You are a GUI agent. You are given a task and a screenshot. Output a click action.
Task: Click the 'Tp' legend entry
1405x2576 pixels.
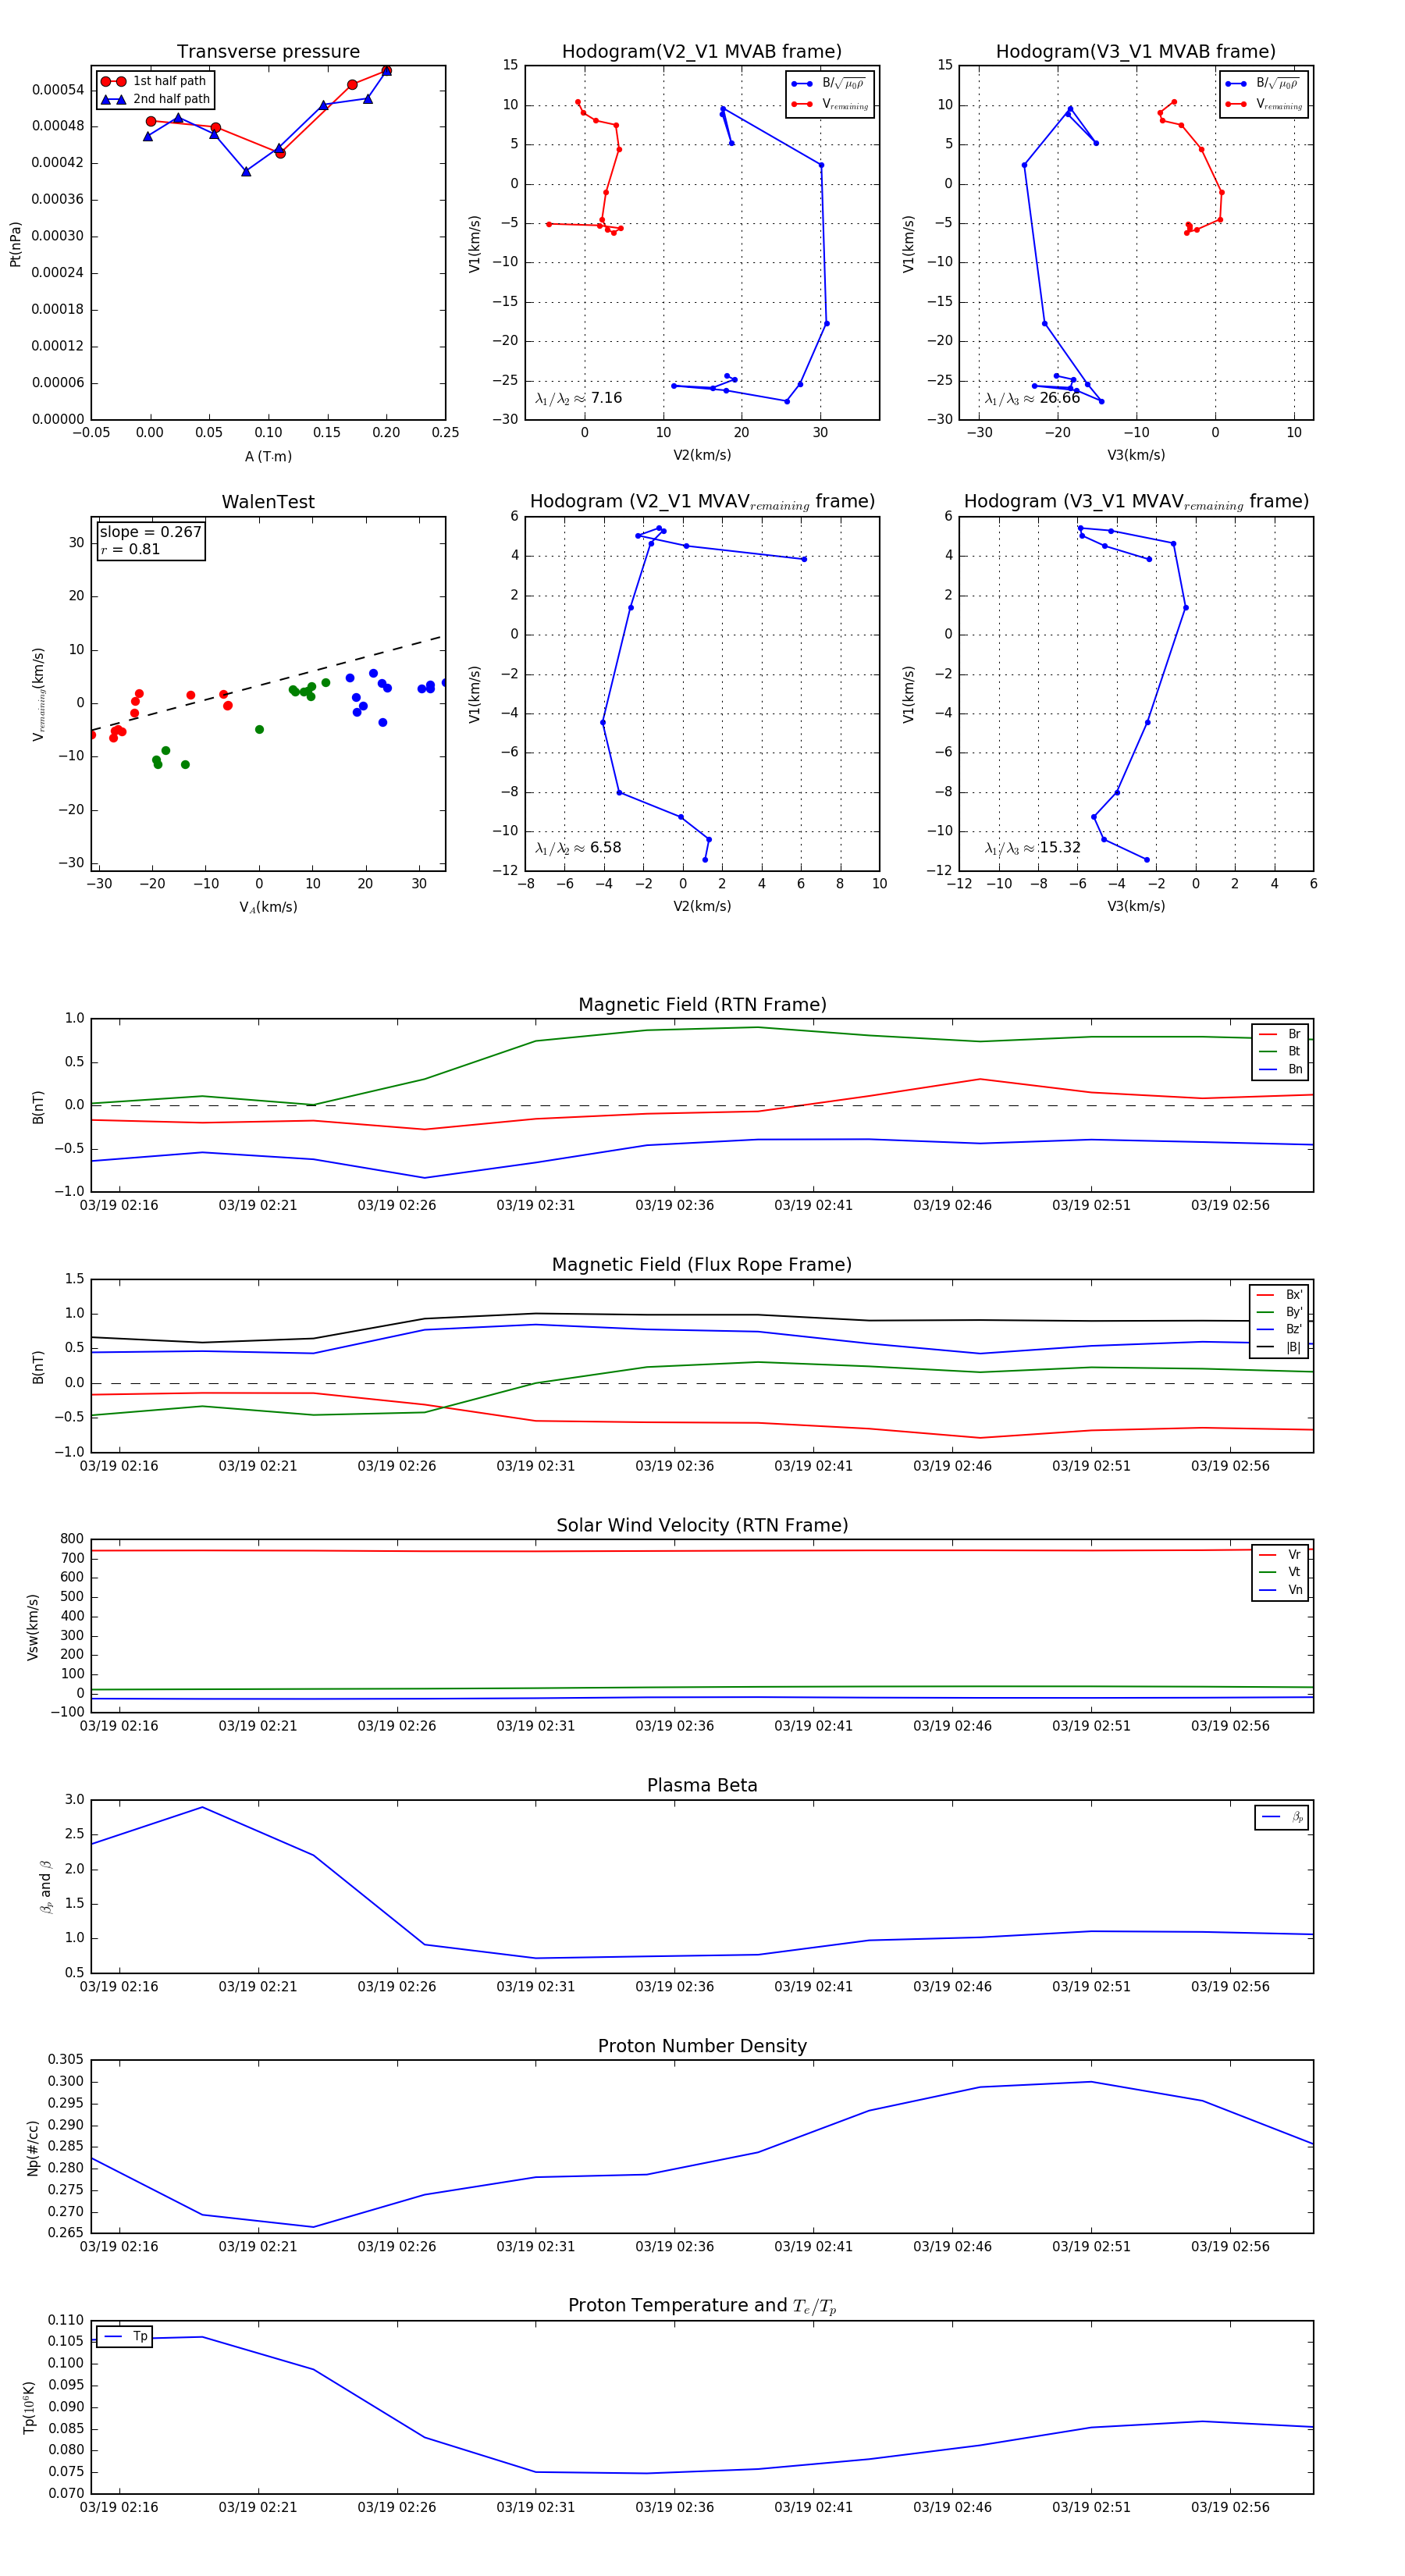click(125, 2337)
